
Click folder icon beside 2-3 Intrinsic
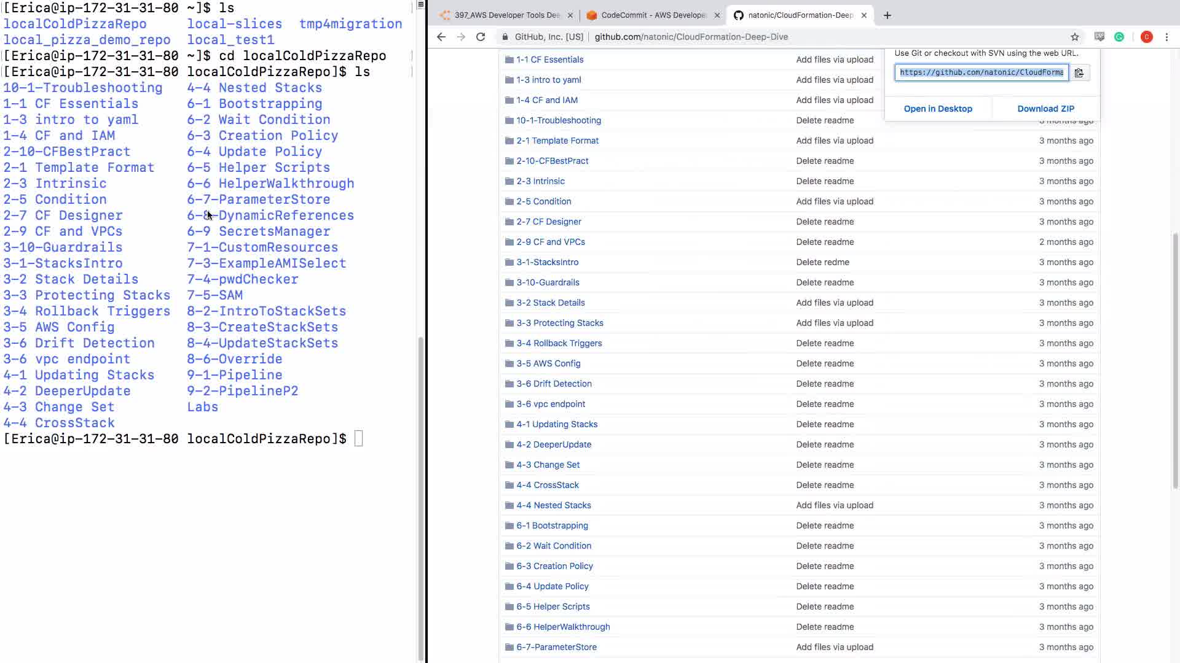point(509,181)
